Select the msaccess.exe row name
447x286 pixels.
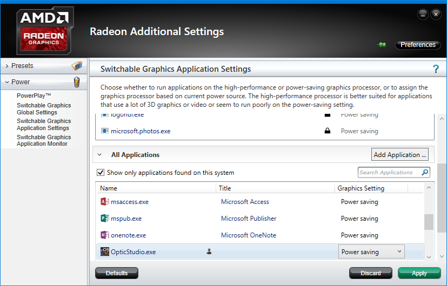point(129,202)
